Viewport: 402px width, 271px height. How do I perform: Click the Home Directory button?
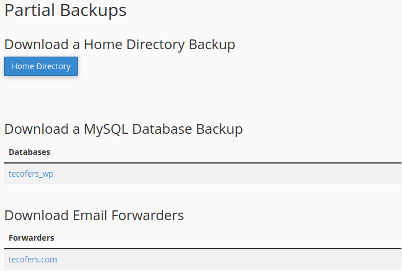click(x=41, y=66)
